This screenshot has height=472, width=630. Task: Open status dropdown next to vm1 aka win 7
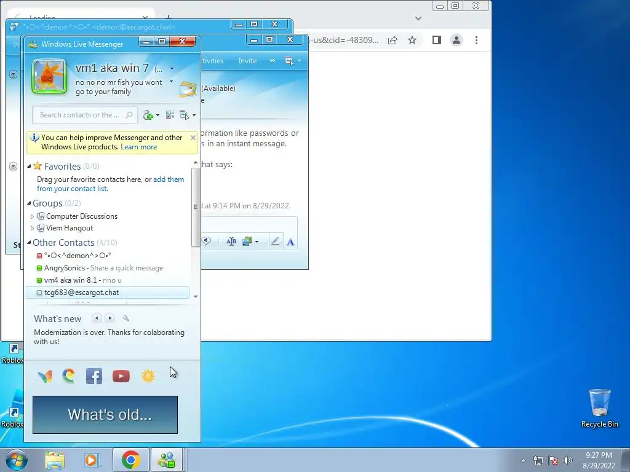(172, 69)
